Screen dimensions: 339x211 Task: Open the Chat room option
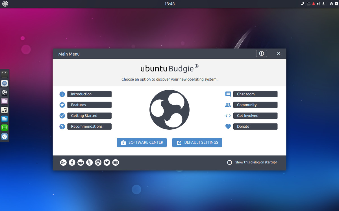point(255,94)
